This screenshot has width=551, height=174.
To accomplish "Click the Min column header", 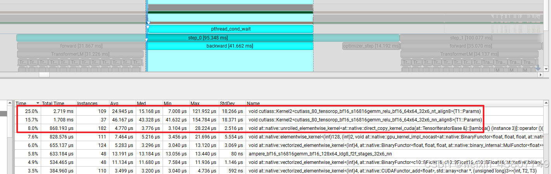I will point(175,103).
